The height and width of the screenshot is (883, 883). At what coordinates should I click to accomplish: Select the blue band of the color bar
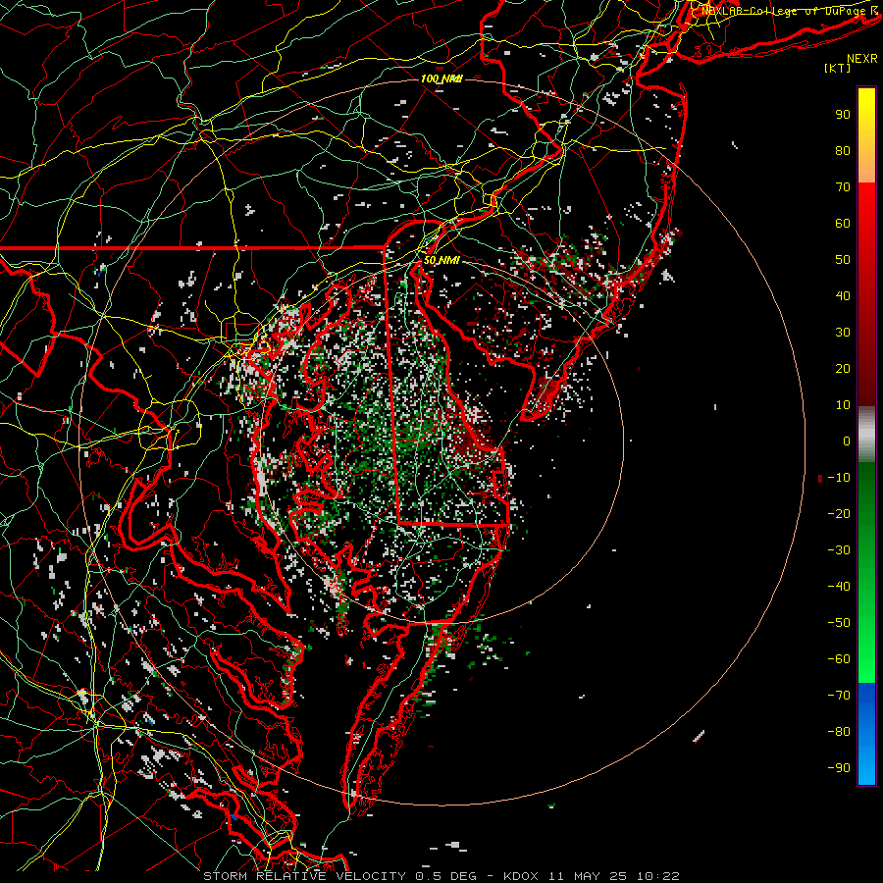tap(866, 733)
